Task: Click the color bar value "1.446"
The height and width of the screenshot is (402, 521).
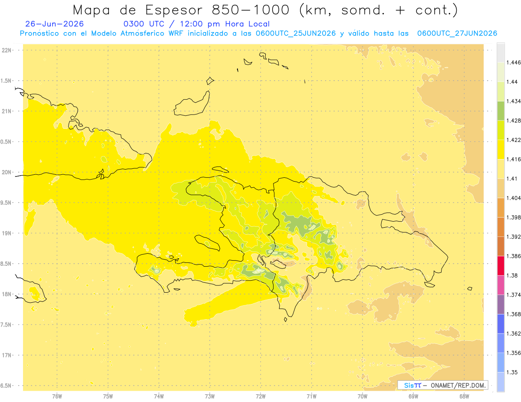Action: tap(514, 62)
